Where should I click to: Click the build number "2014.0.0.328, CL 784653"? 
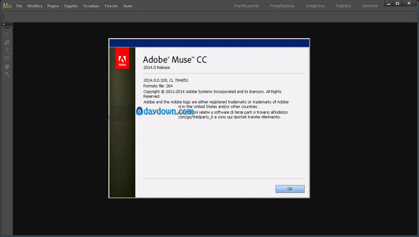point(166,80)
